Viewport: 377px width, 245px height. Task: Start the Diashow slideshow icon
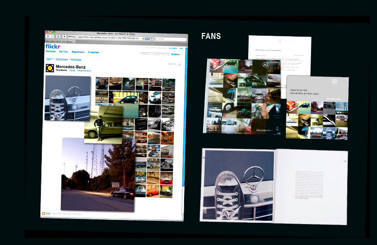[x=179, y=64]
